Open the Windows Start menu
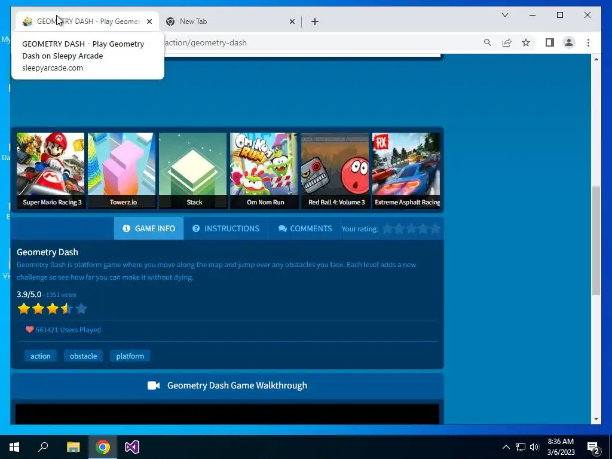Image resolution: width=612 pixels, height=459 pixels. click(14, 447)
